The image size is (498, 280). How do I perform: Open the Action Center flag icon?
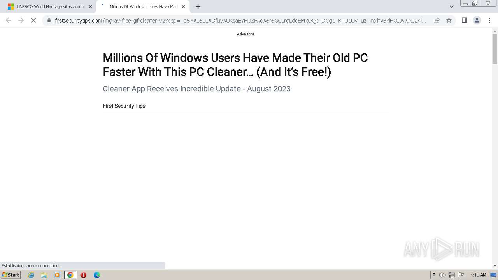(461, 275)
